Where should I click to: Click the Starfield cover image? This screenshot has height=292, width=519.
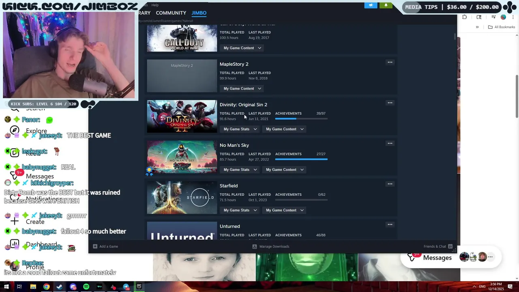pos(182,198)
